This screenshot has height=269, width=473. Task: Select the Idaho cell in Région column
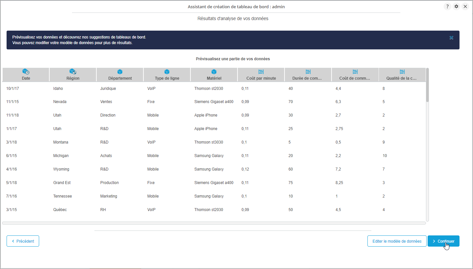coord(58,89)
